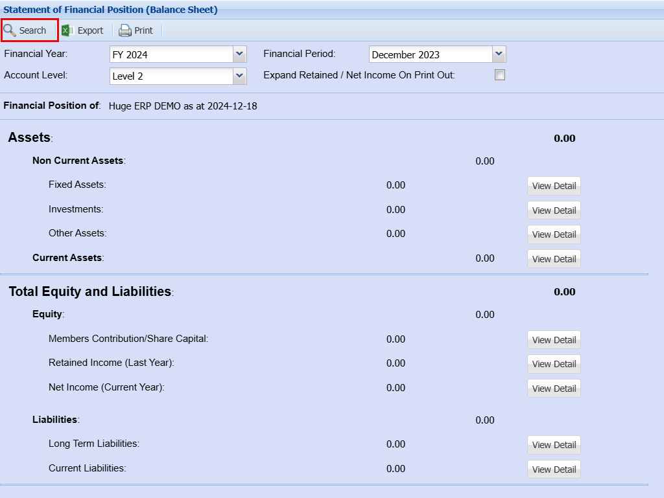The image size is (664, 498).
Task: View detail for Retained Income (Last Year)
Action: coord(554,364)
